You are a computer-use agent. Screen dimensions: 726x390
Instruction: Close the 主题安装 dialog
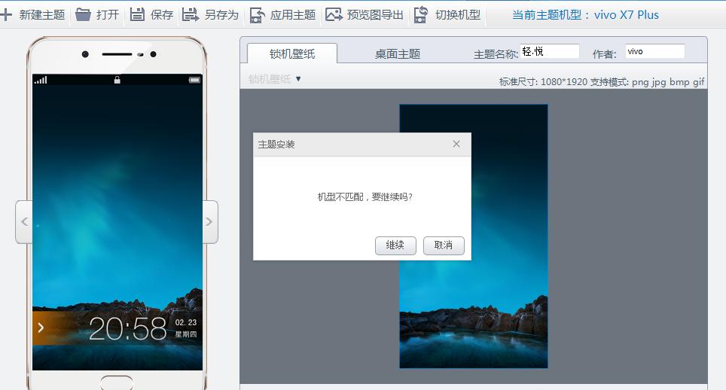coord(456,144)
